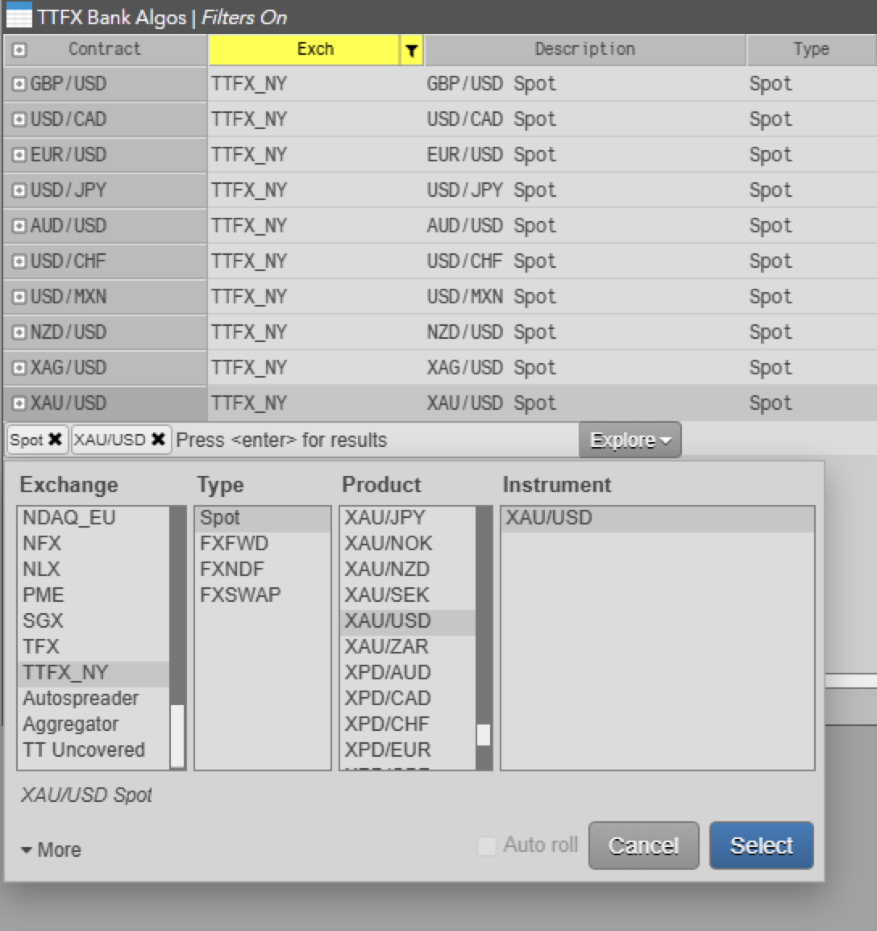Expand the XAU/USD contract row
877x931 pixels.
point(19,403)
